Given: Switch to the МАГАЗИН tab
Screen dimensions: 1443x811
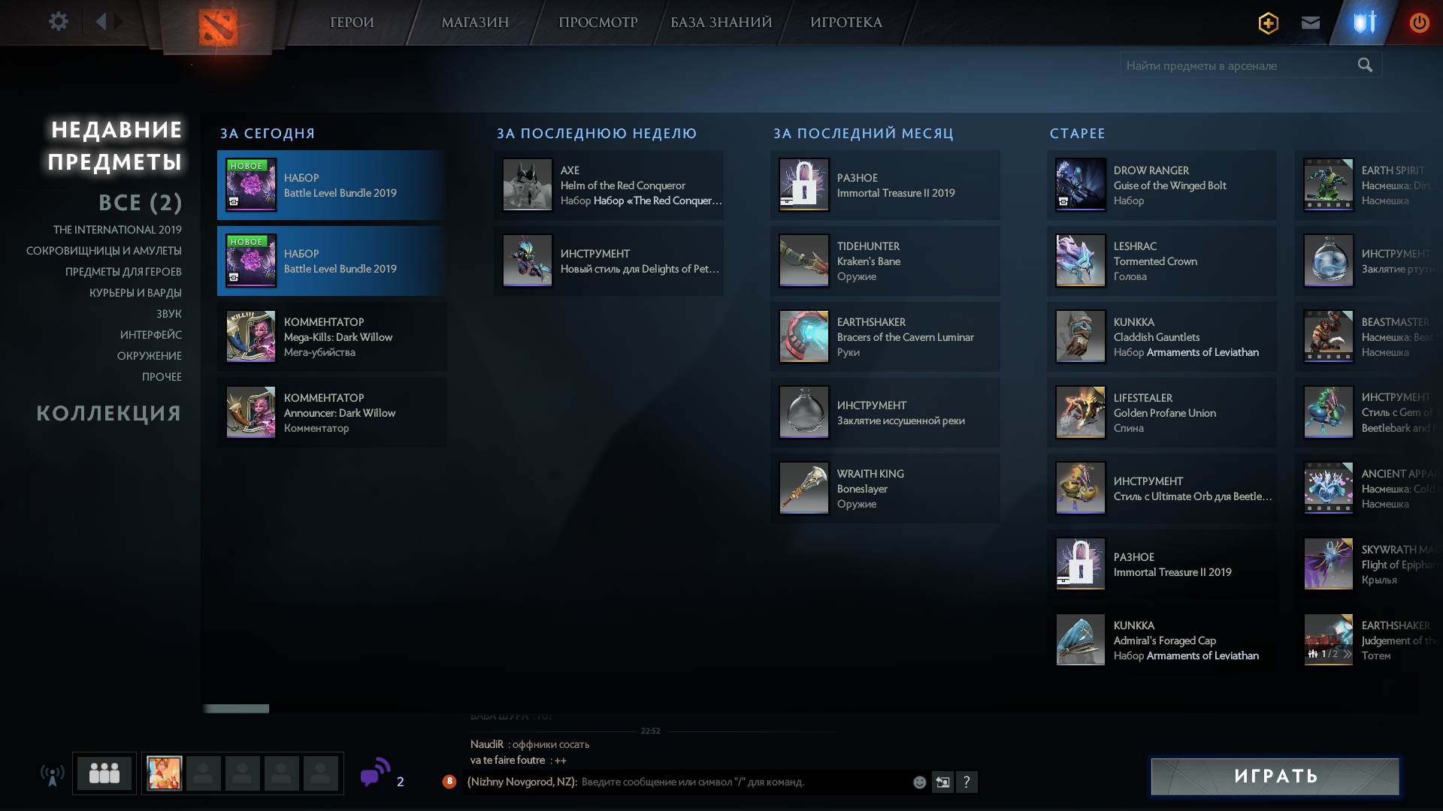Looking at the screenshot, I should pyautogui.click(x=475, y=23).
